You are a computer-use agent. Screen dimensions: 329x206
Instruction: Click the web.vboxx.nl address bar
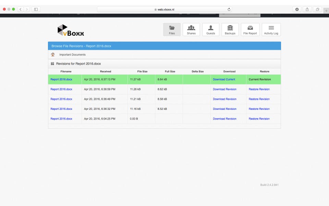164,9
